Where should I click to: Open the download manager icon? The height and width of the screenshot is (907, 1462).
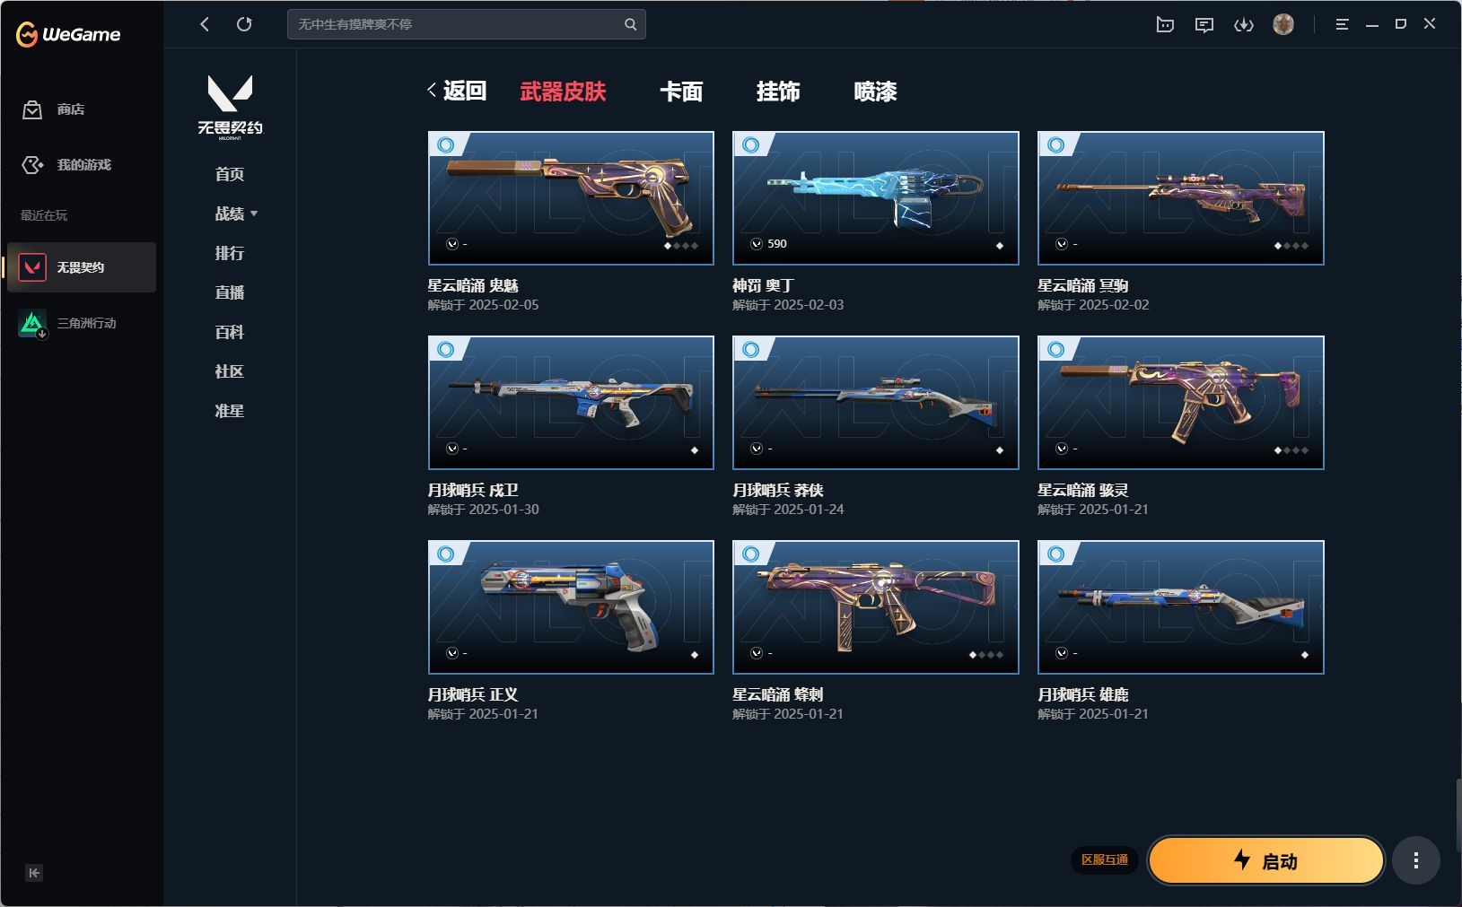coord(1243,25)
